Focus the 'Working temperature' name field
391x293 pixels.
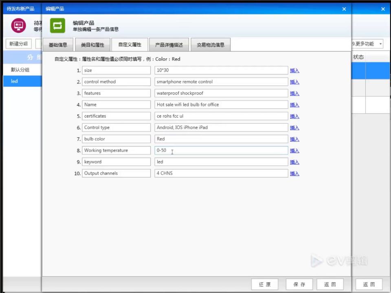click(116, 151)
